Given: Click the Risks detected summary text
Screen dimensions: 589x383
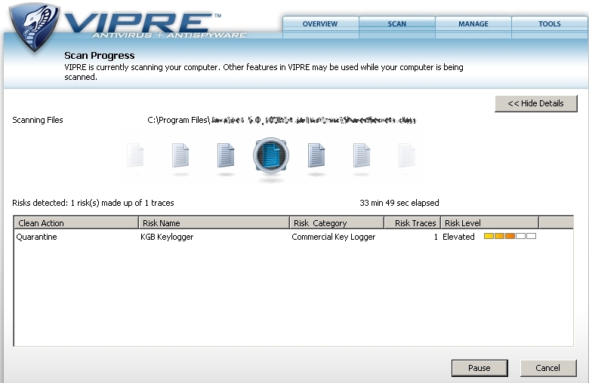Looking at the screenshot, I should pyautogui.click(x=93, y=203).
